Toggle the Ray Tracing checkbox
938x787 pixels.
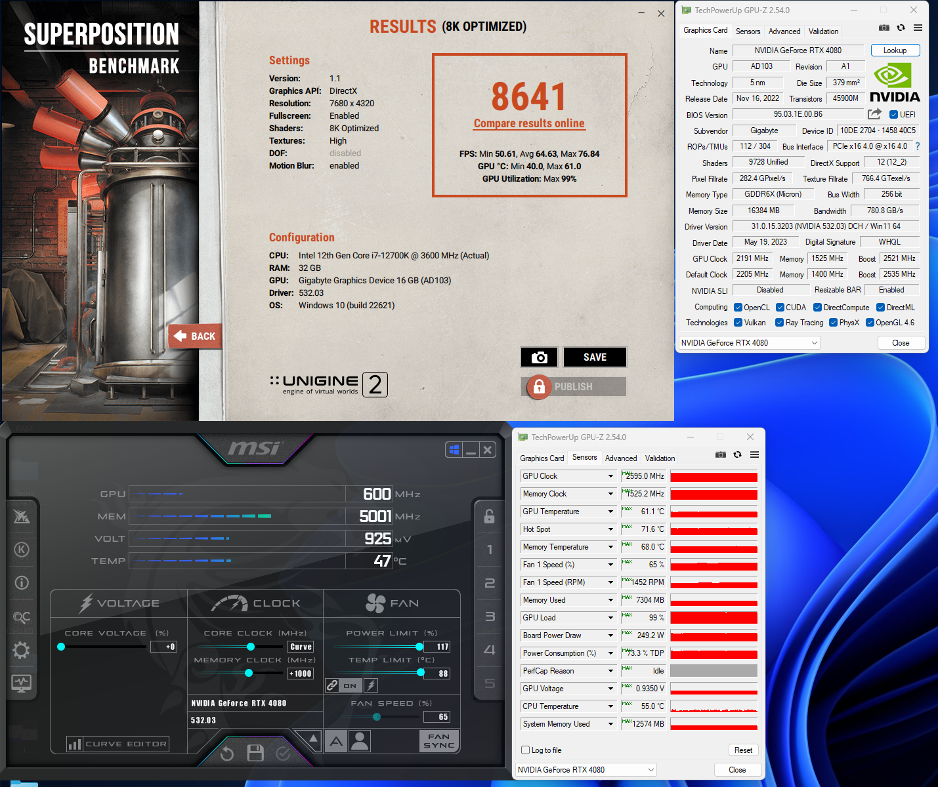tap(779, 323)
